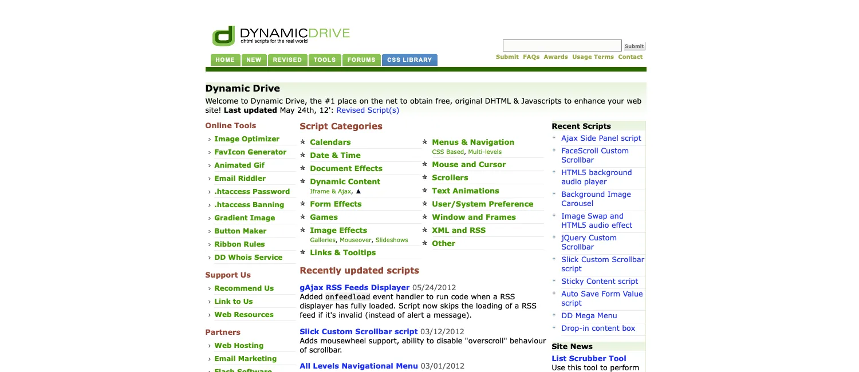This screenshot has width=859, height=372.
Task: Open gAjax RSS Feeds Displayer script
Action: coord(354,288)
